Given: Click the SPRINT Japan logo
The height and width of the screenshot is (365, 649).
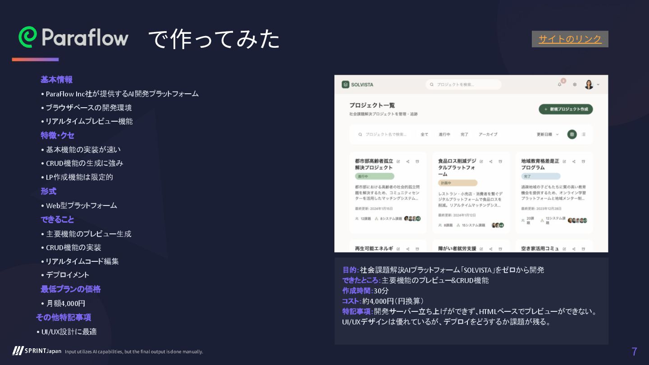Looking at the screenshot, I should click(37, 351).
